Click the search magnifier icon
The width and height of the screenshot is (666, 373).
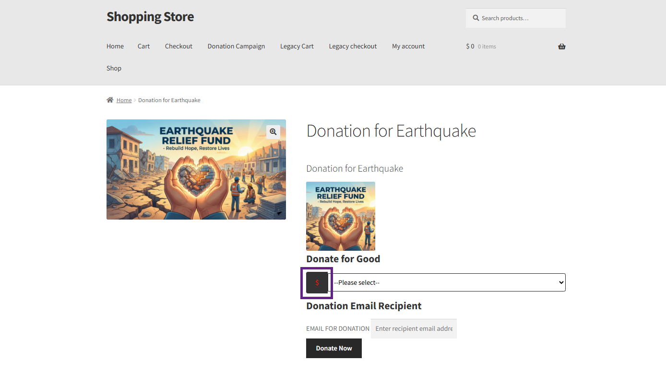pyautogui.click(x=476, y=18)
